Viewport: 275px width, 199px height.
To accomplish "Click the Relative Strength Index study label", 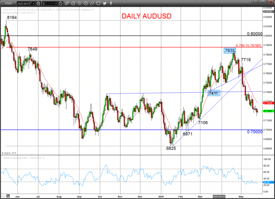I will click(23, 158).
